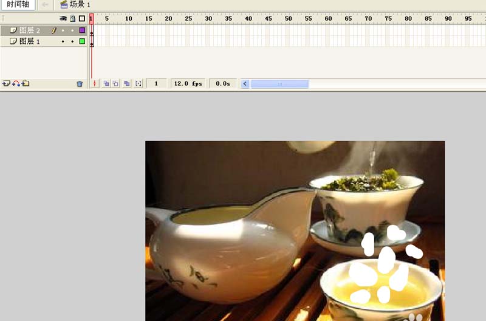This screenshot has height=321, width=486.
Task: Click Layer 2 page icon
Action: point(13,30)
